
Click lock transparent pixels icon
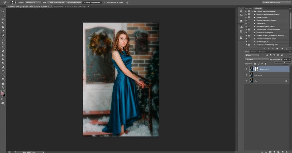(255, 64)
